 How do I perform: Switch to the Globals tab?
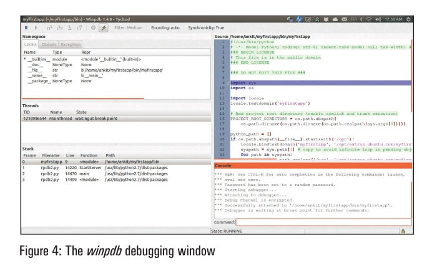(49, 44)
